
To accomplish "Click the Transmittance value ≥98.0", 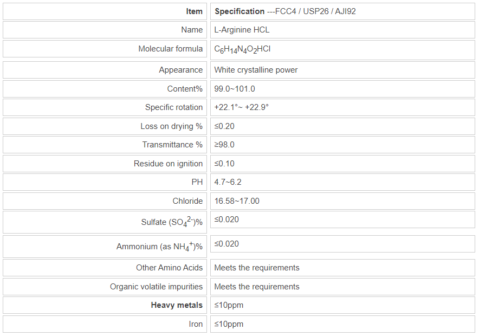I will [x=224, y=145].
